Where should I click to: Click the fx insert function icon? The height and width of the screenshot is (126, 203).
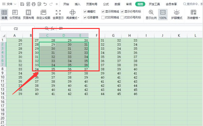point(53,28)
